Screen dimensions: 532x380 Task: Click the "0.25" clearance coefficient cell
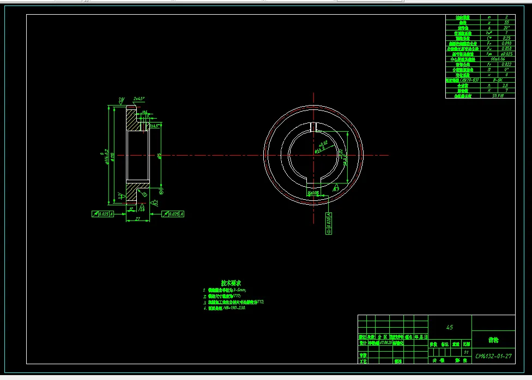click(x=506, y=38)
